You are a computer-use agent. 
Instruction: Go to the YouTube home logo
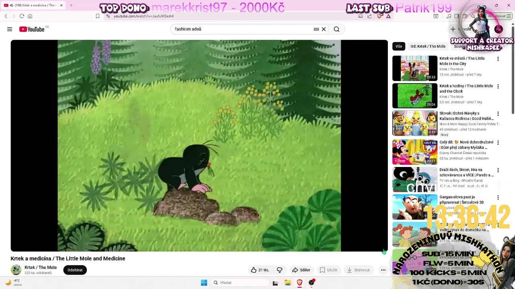[32, 29]
